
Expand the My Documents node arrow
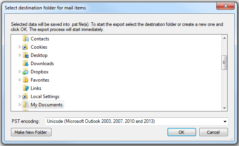point(20,104)
